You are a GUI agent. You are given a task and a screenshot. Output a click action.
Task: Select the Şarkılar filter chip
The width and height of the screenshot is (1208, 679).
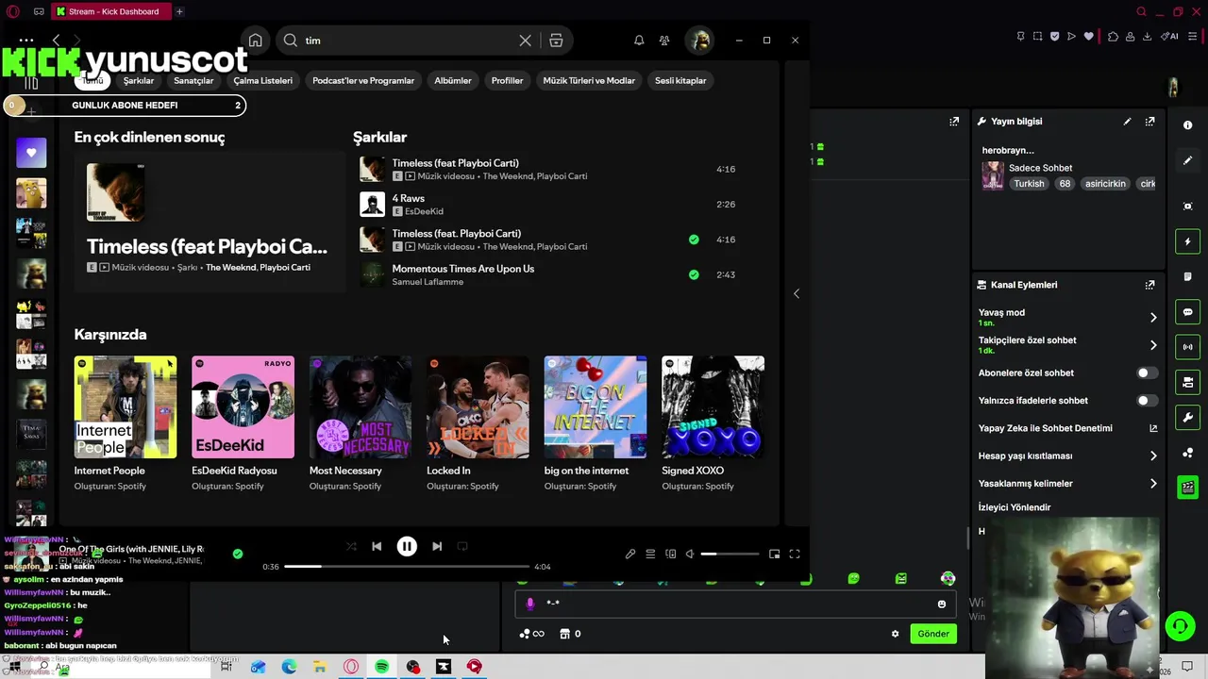(x=139, y=80)
